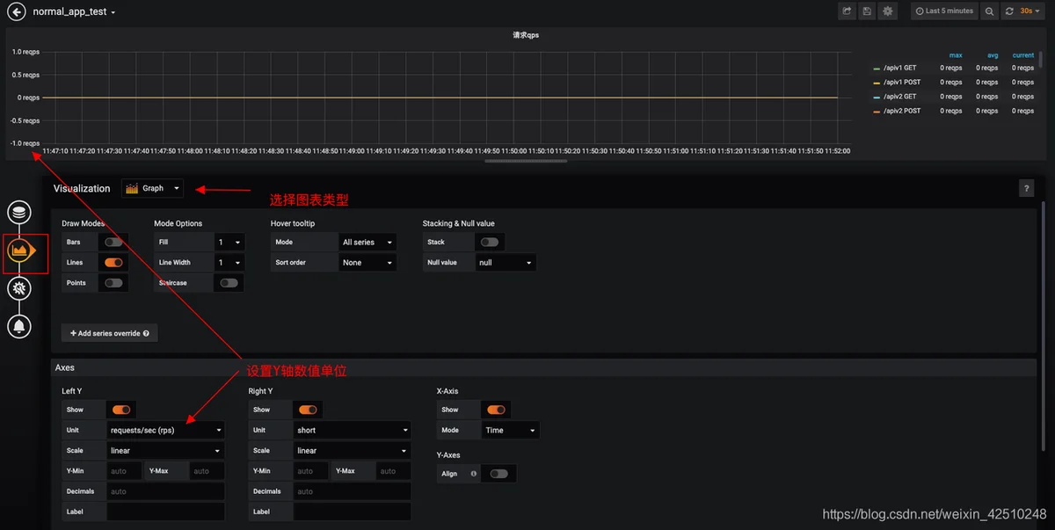Click the Left Y Y-Max field
The height and width of the screenshot is (530, 1055).
click(x=207, y=471)
